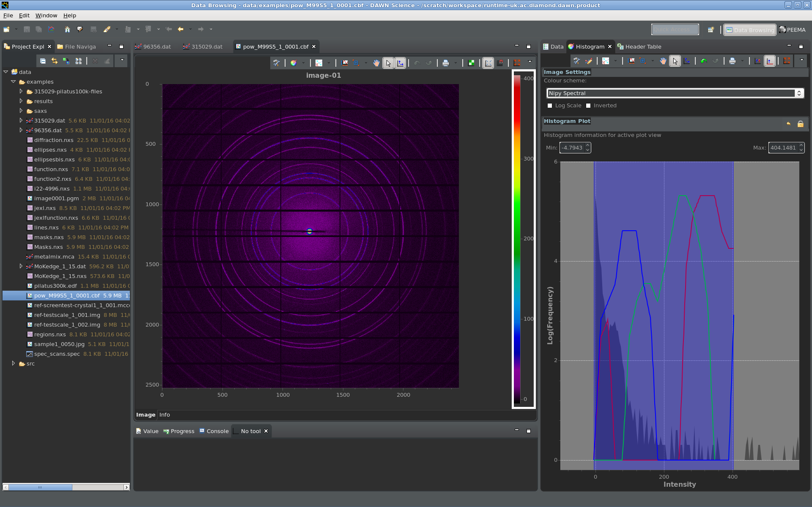
Task: Select the pan hand tool in image toolbar
Action: pyautogui.click(x=376, y=63)
